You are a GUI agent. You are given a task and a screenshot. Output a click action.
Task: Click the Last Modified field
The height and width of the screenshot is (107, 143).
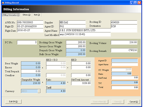pyautogui.click(x=85, y=34)
